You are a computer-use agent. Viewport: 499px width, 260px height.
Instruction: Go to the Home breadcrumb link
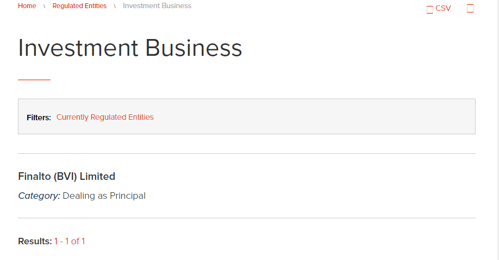27,6
